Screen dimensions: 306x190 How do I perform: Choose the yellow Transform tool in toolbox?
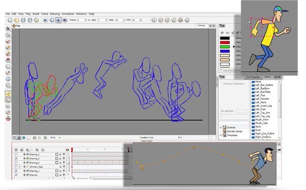click(8, 94)
